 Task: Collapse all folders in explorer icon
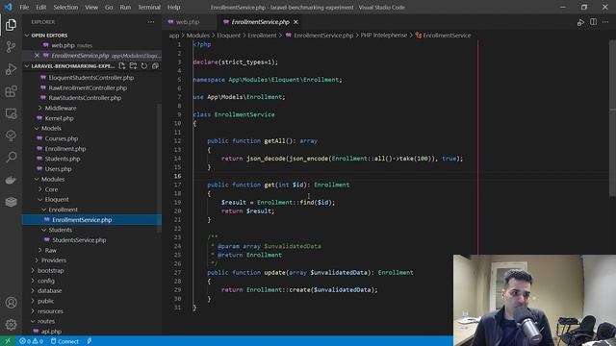(155, 66)
